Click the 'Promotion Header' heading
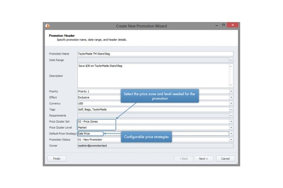283x188 pixels. tap(62, 35)
